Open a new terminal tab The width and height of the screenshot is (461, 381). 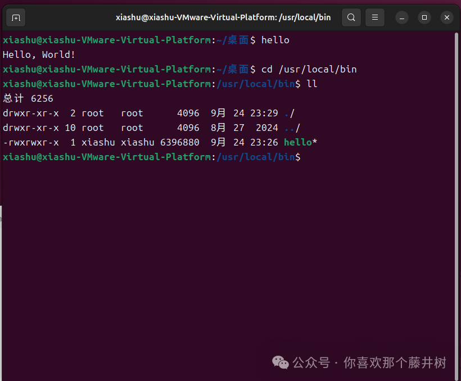coord(16,17)
